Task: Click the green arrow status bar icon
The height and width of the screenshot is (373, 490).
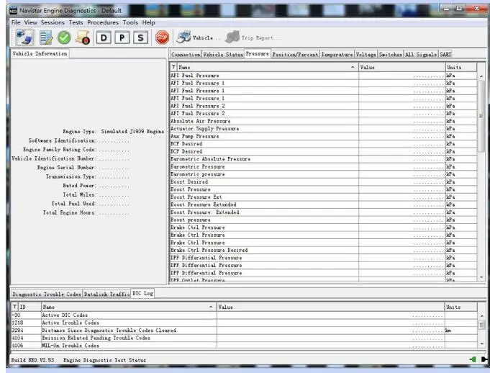Action: 473,359
